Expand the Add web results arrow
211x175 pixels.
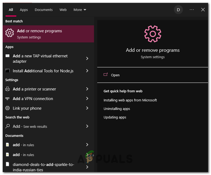(x=87, y=126)
